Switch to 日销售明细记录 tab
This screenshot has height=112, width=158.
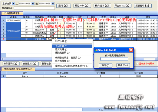pyautogui.click(x=12, y=13)
